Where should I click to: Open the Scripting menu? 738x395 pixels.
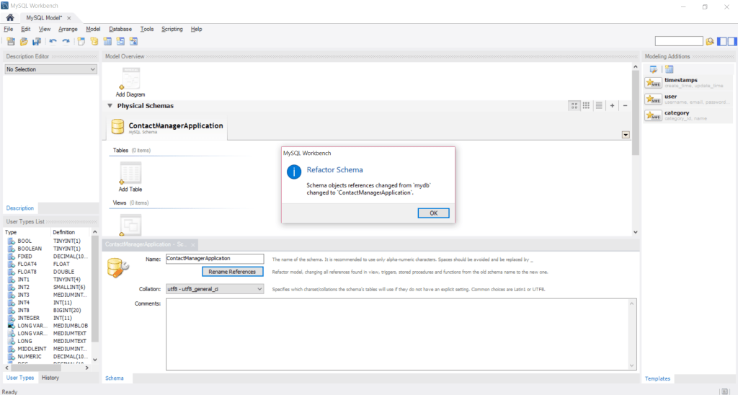pos(172,29)
